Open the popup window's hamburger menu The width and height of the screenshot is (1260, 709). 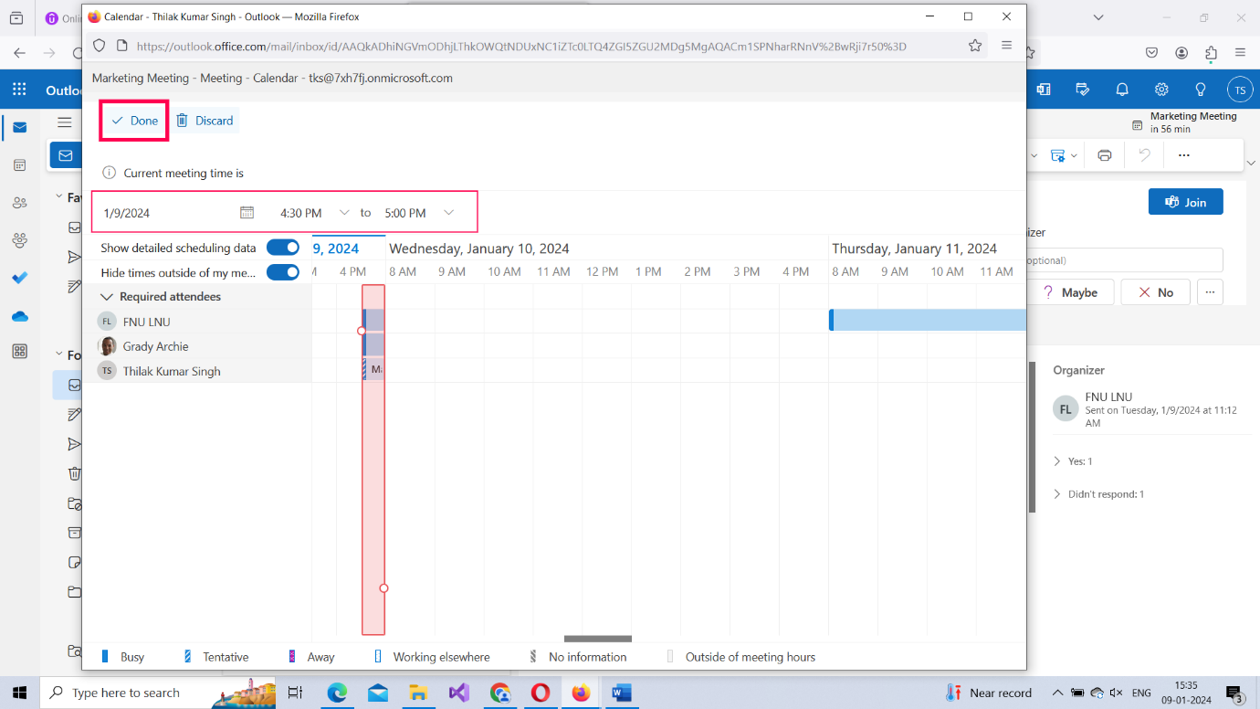click(1006, 46)
